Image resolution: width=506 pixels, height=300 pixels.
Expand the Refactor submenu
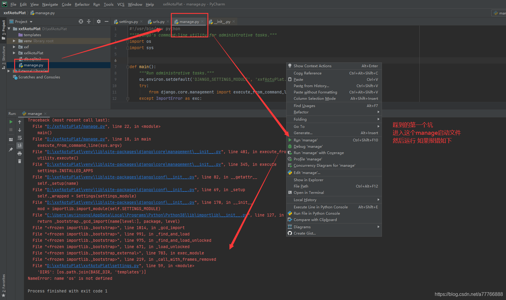tap(334, 112)
